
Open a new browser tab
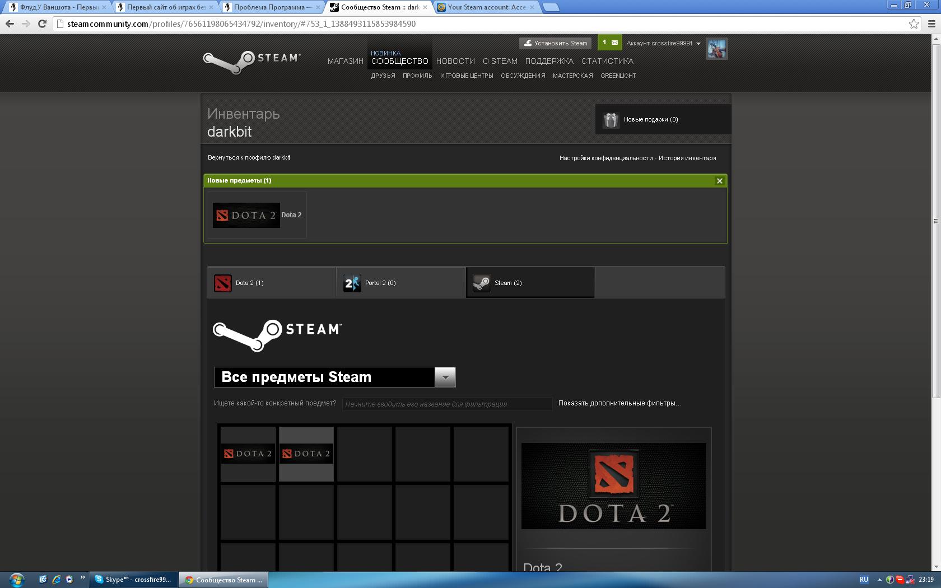click(551, 7)
